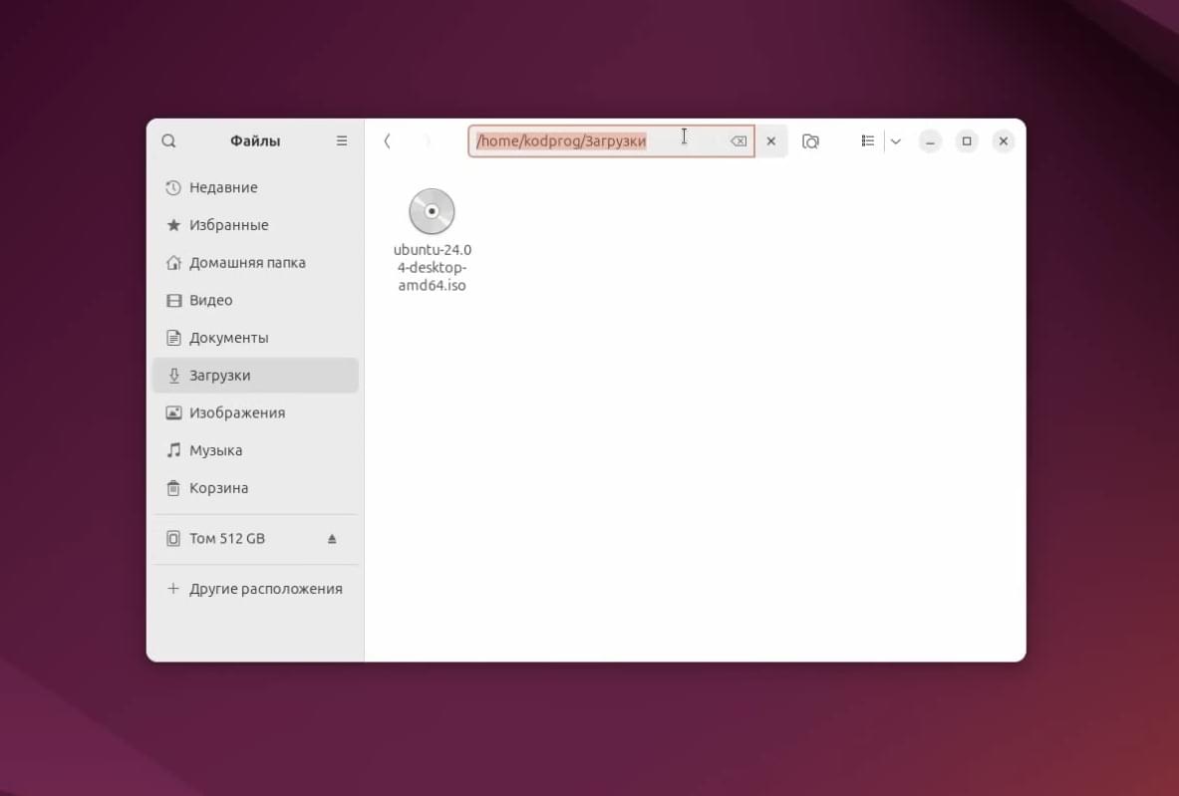The image size is (1179, 796).
Task: Open the Files hamburger main menu
Action: point(342,141)
